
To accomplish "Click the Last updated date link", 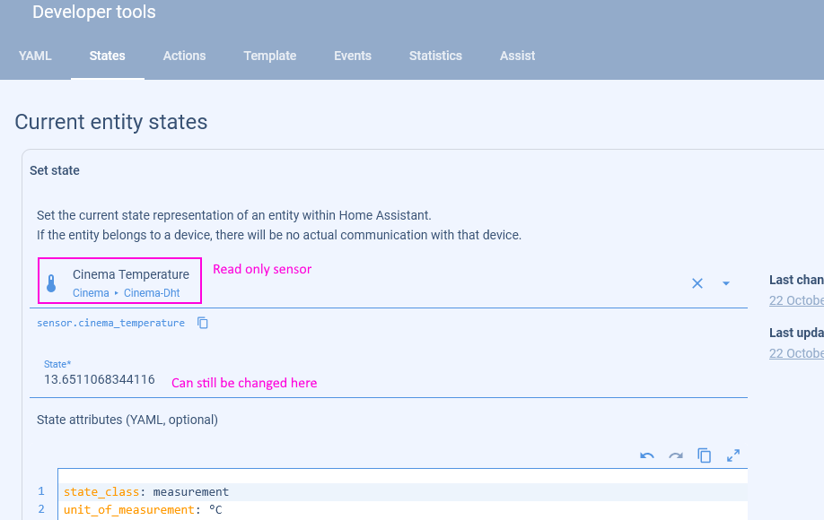I will [x=795, y=352].
